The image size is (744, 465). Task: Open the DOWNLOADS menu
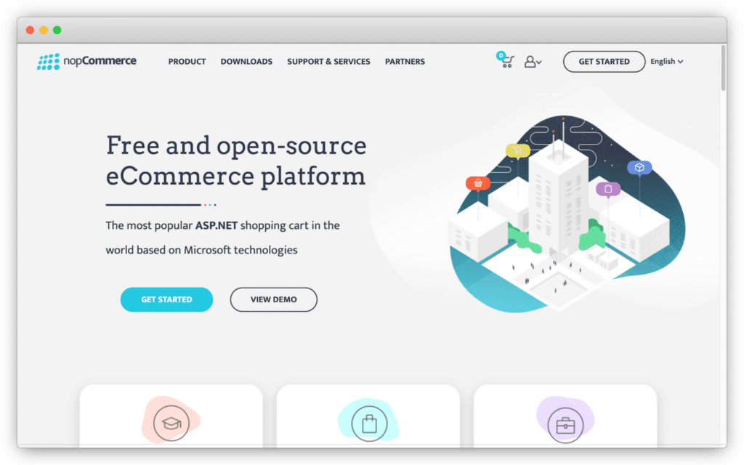coord(246,62)
